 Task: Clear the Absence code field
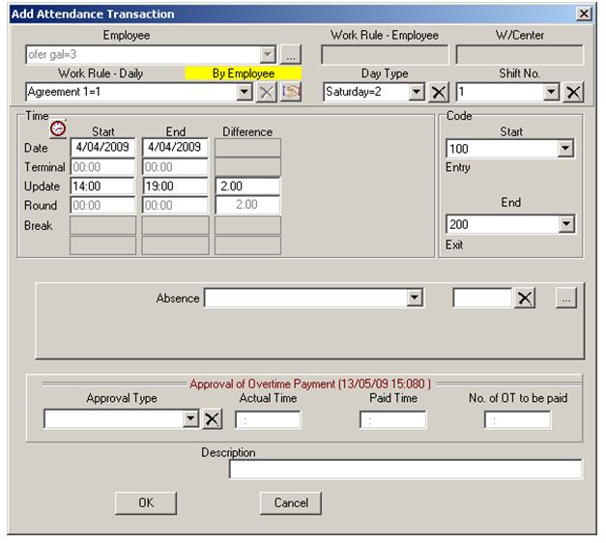pos(525,299)
